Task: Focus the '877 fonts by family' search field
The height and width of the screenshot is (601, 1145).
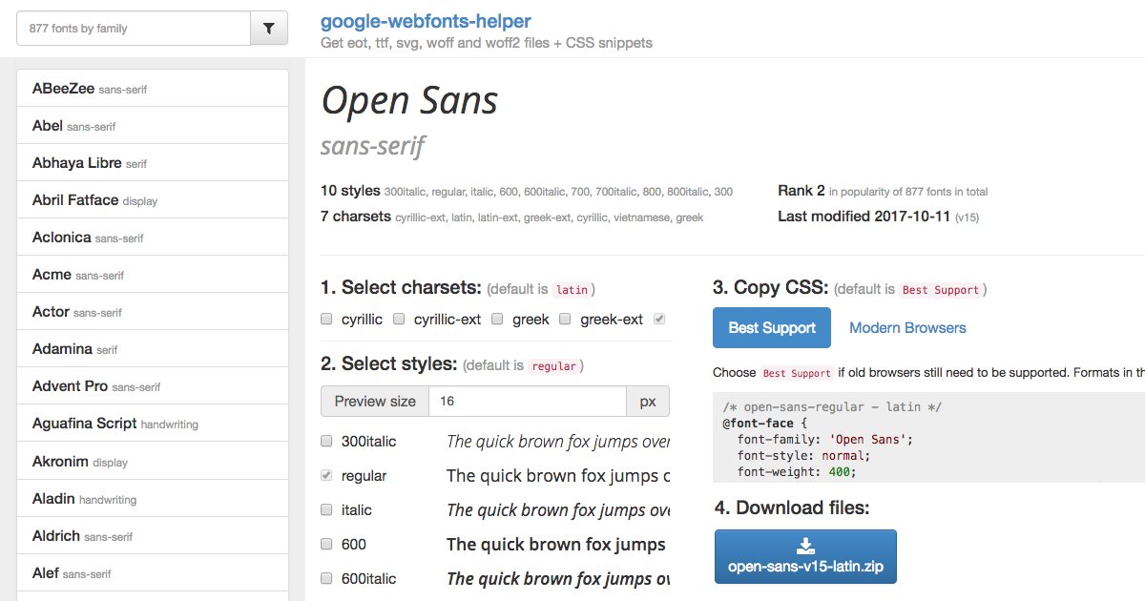Action: 134,29
